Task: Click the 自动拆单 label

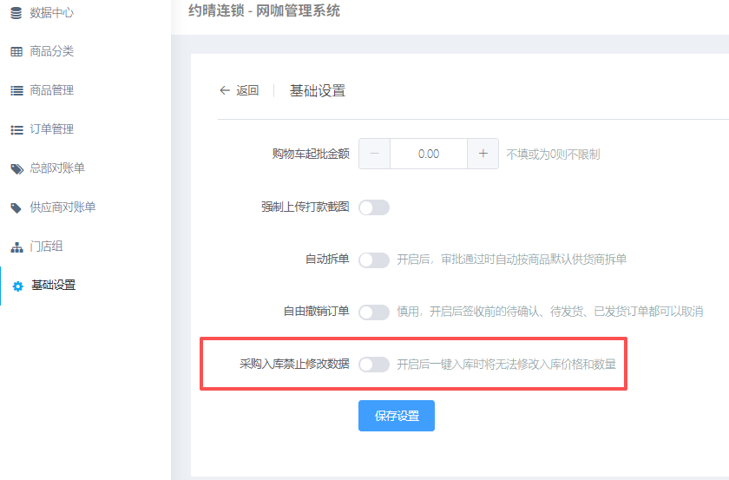Action: 327,259
